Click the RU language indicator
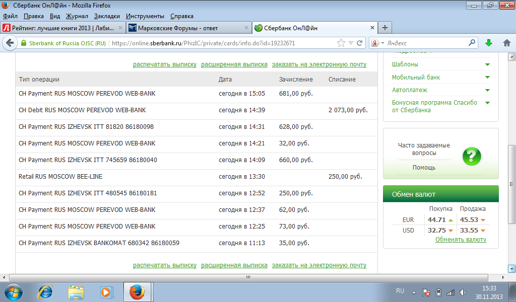The width and height of the screenshot is (516, 302). [x=400, y=291]
